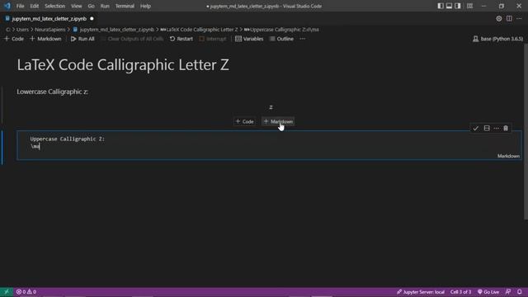Click the inline + Code button between cells
This screenshot has height=297, width=528.
(x=245, y=121)
